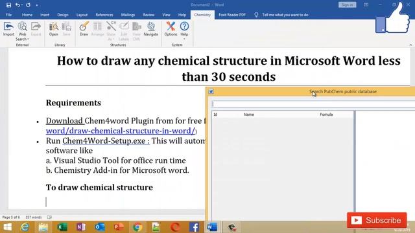The width and height of the screenshot is (415, 233).
Task: Open Outlook from the taskbar
Action: coord(100,227)
